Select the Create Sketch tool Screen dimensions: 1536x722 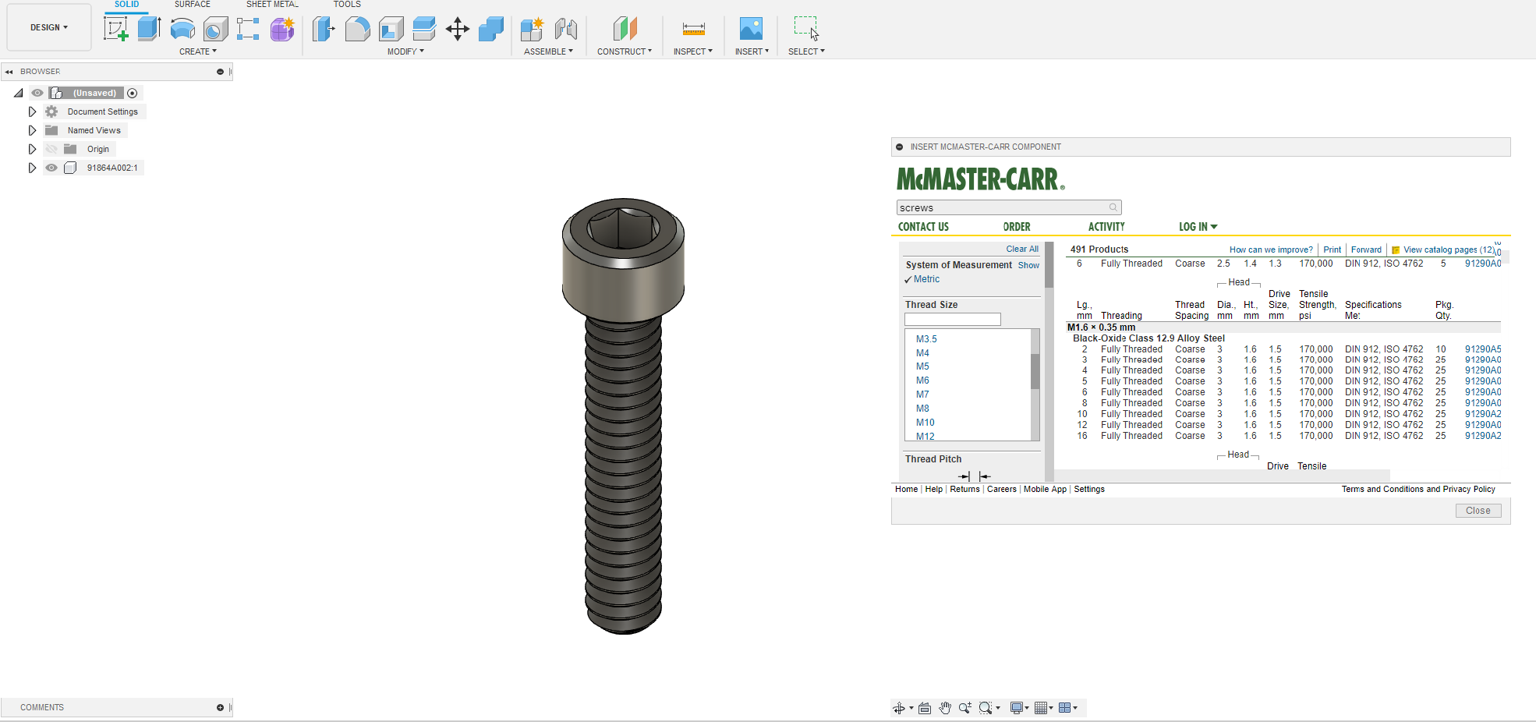click(115, 29)
